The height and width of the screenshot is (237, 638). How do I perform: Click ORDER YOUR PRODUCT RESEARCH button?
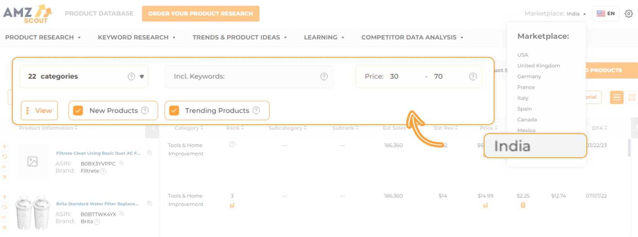[201, 13]
